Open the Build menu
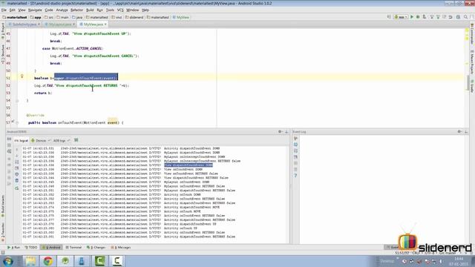The height and width of the screenshot is (267, 475). [x=90, y=10]
